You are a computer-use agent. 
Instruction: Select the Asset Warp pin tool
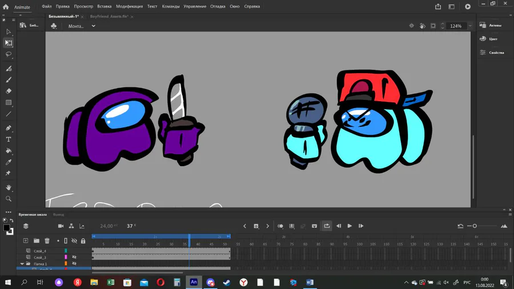(x=9, y=173)
